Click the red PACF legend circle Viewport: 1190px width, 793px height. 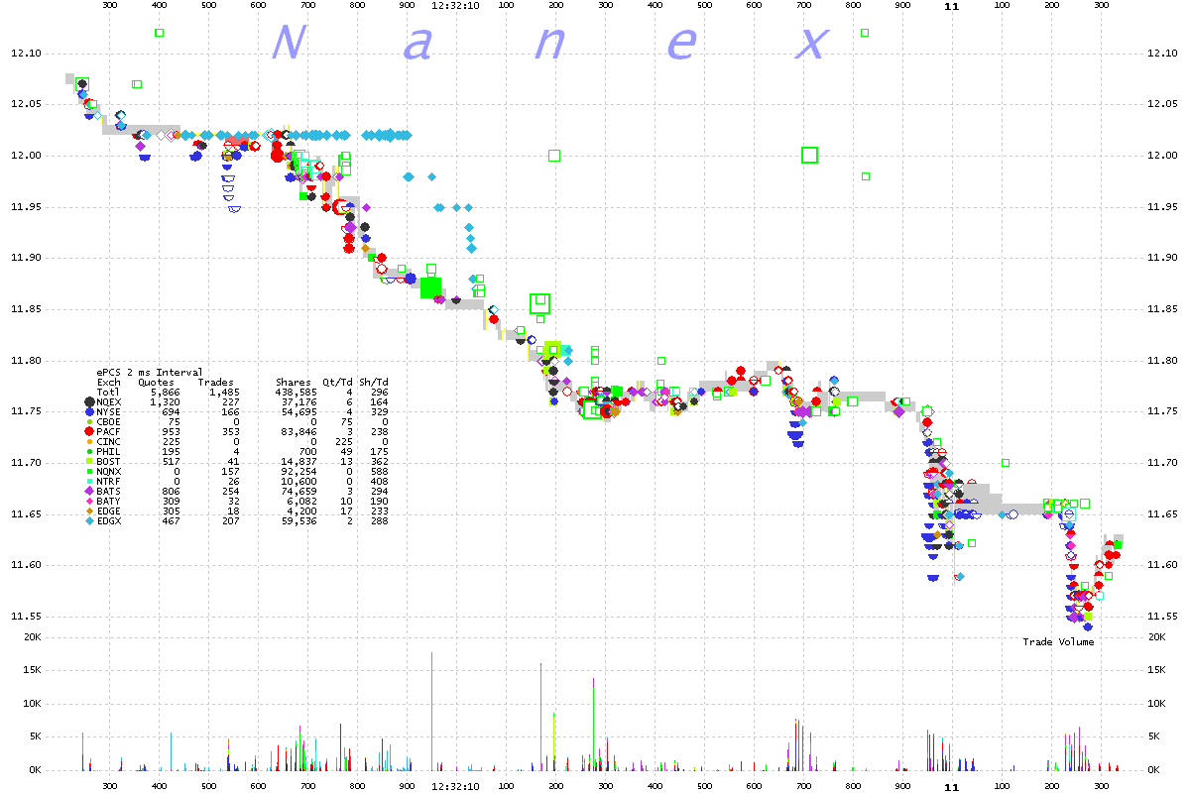(90, 430)
